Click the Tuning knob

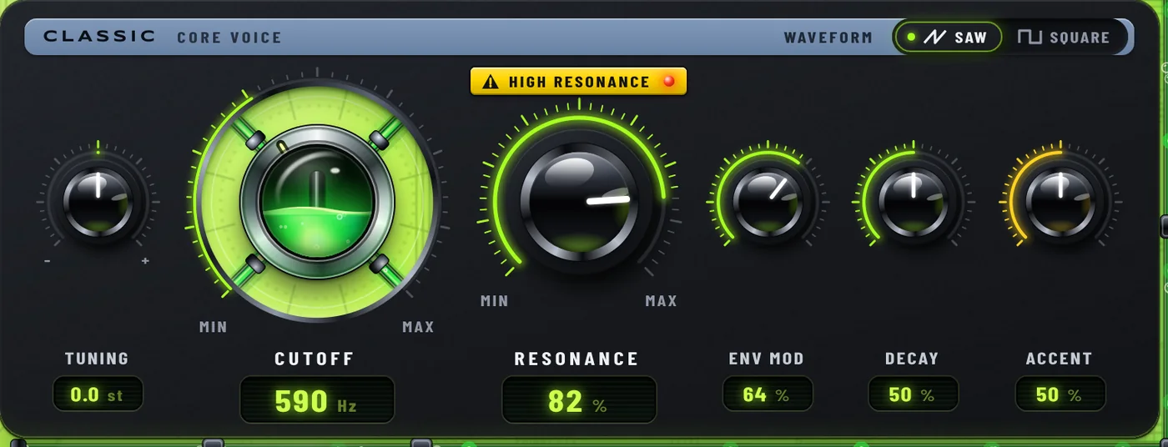point(98,203)
